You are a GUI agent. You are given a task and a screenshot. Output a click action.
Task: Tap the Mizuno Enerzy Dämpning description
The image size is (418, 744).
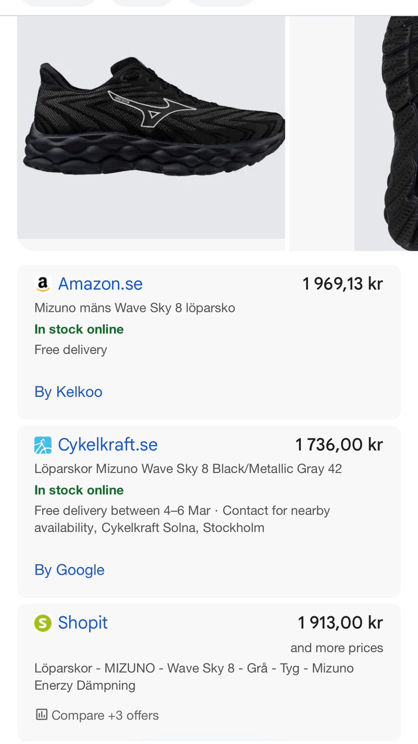(x=194, y=677)
